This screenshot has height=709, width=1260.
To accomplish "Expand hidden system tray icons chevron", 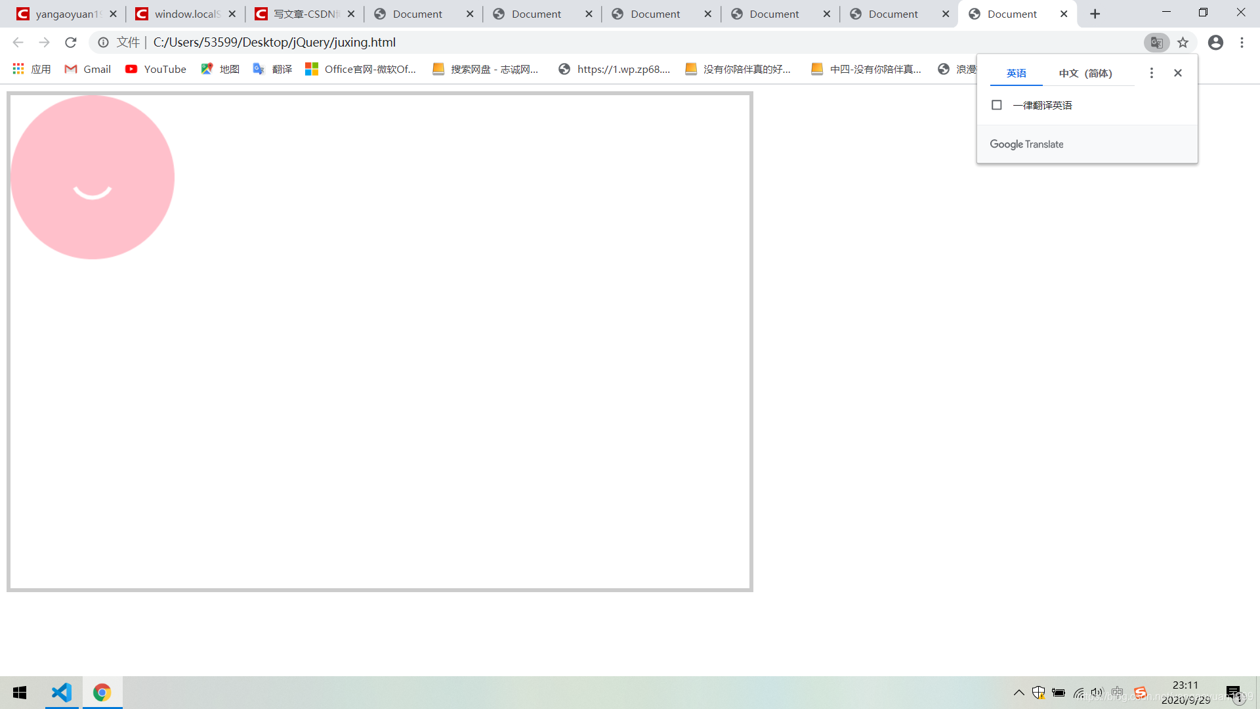I will 1018,693.
